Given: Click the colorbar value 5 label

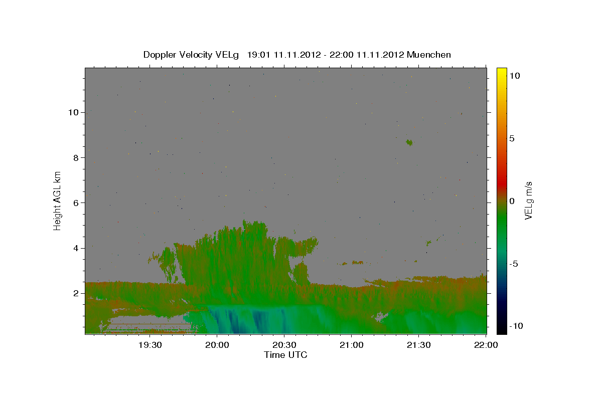Looking at the screenshot, I should (513, 138).
